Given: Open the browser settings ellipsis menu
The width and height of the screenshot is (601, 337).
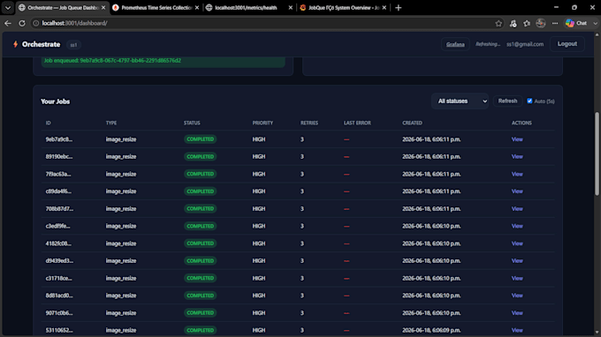Looking at the screenshot, I should pyautogui.click(x=555, y=23).
